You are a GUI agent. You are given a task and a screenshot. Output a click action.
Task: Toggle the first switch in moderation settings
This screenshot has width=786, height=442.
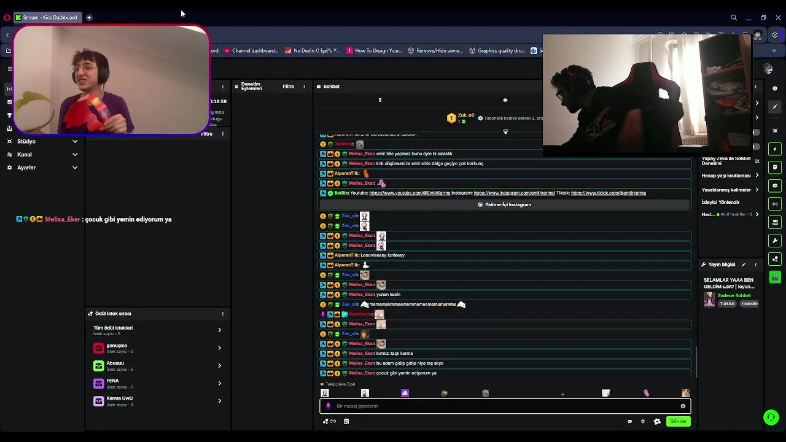pyautogui.click(x=756, y=133)
